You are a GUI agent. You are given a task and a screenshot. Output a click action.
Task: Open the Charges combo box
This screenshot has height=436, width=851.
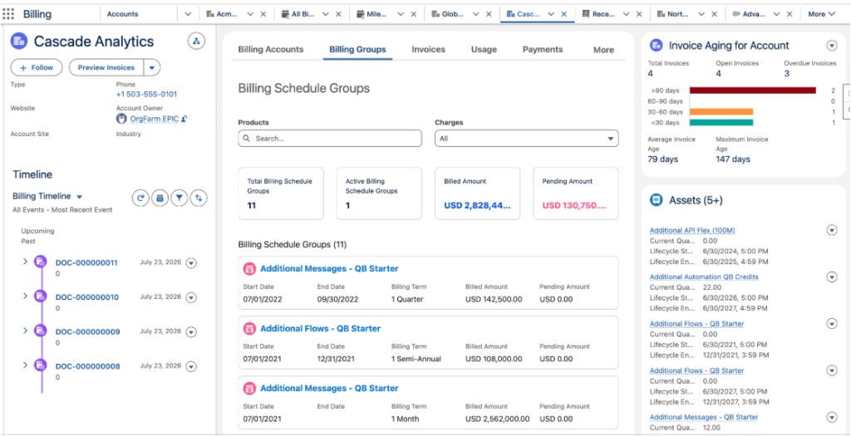(x=526, y=139)
